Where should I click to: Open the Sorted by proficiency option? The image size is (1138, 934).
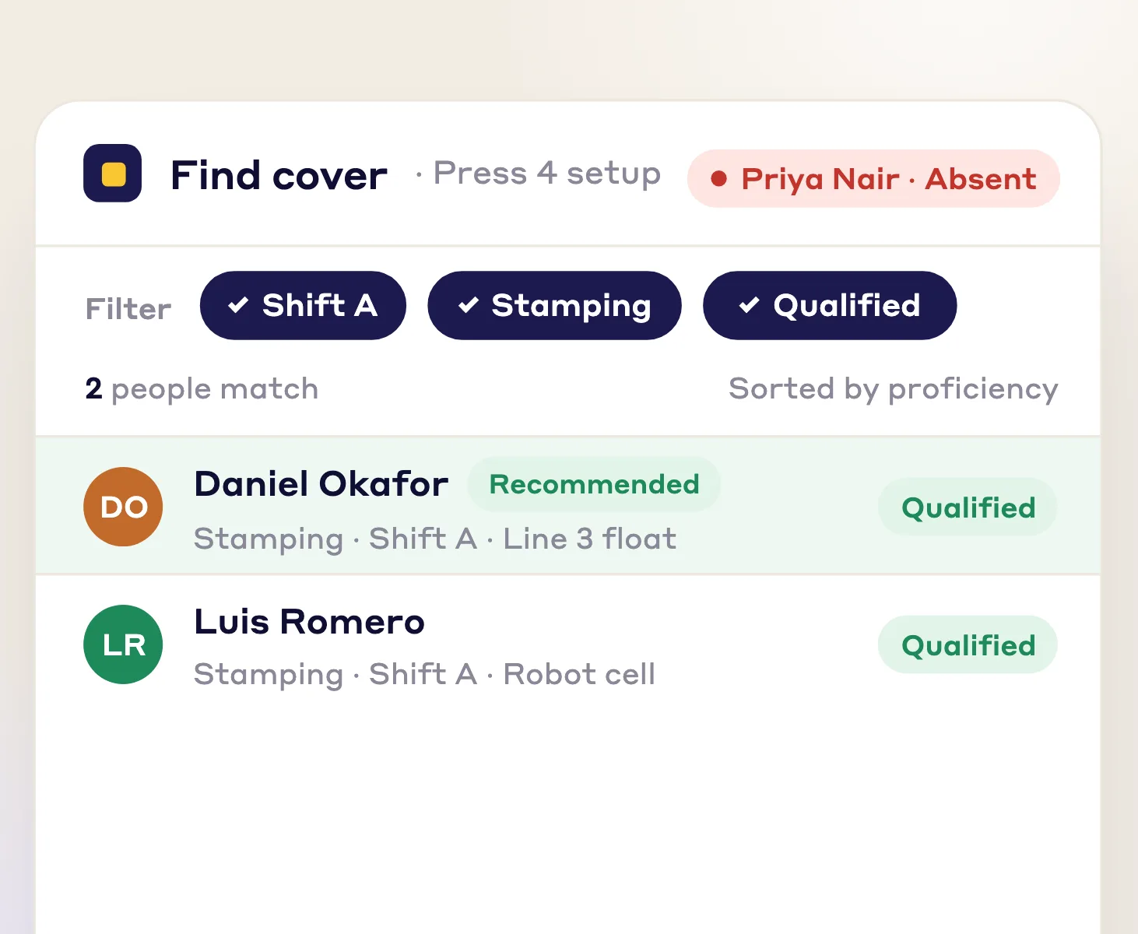893,388
